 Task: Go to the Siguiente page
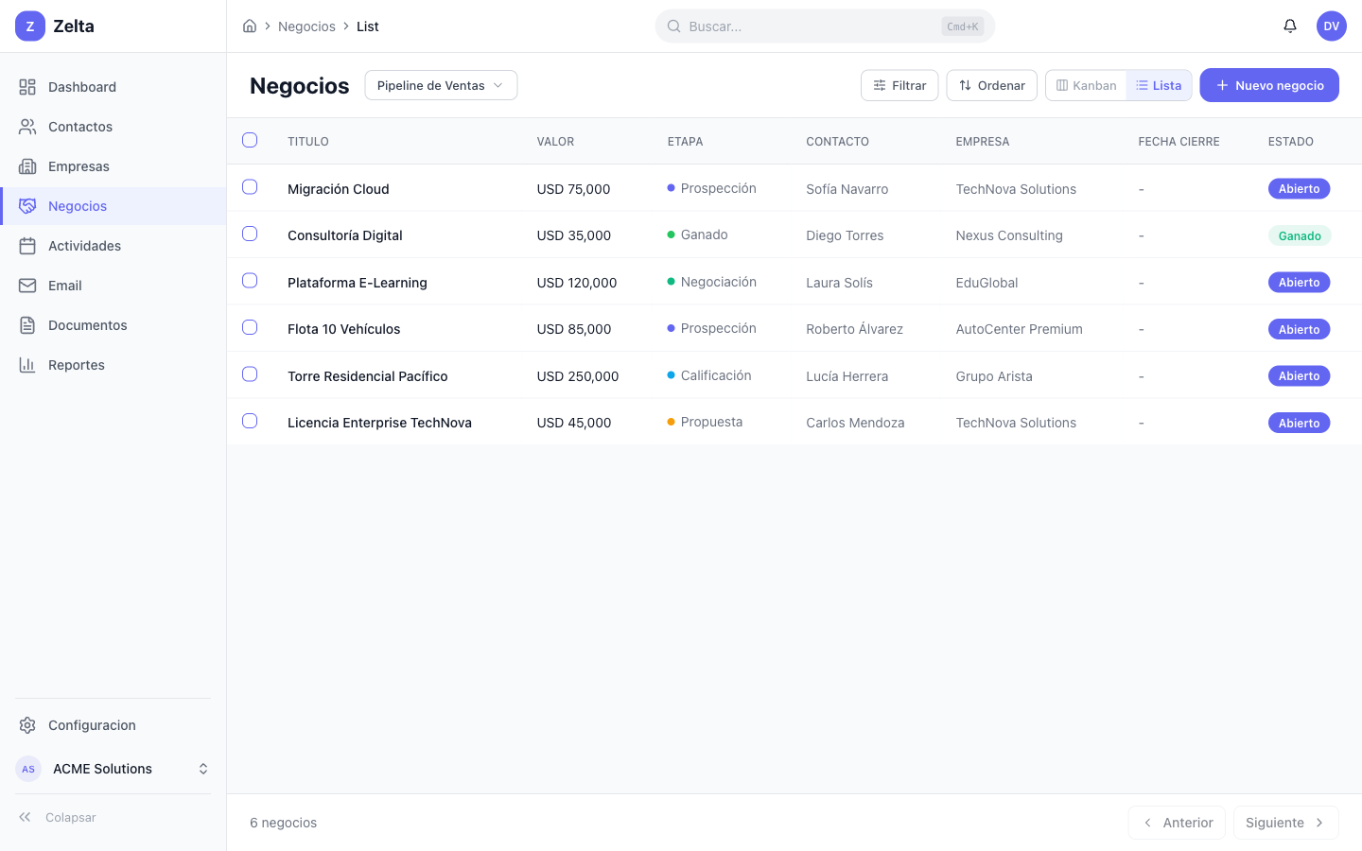coord(1284,823)
